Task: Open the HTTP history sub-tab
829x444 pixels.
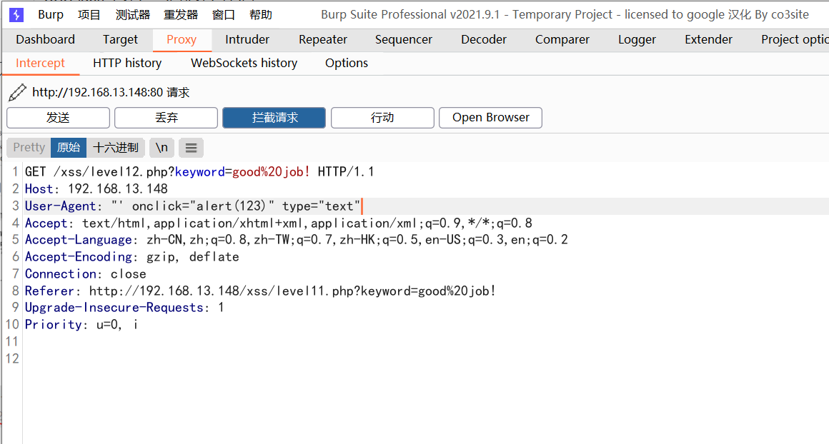Action: pos(127,64)
